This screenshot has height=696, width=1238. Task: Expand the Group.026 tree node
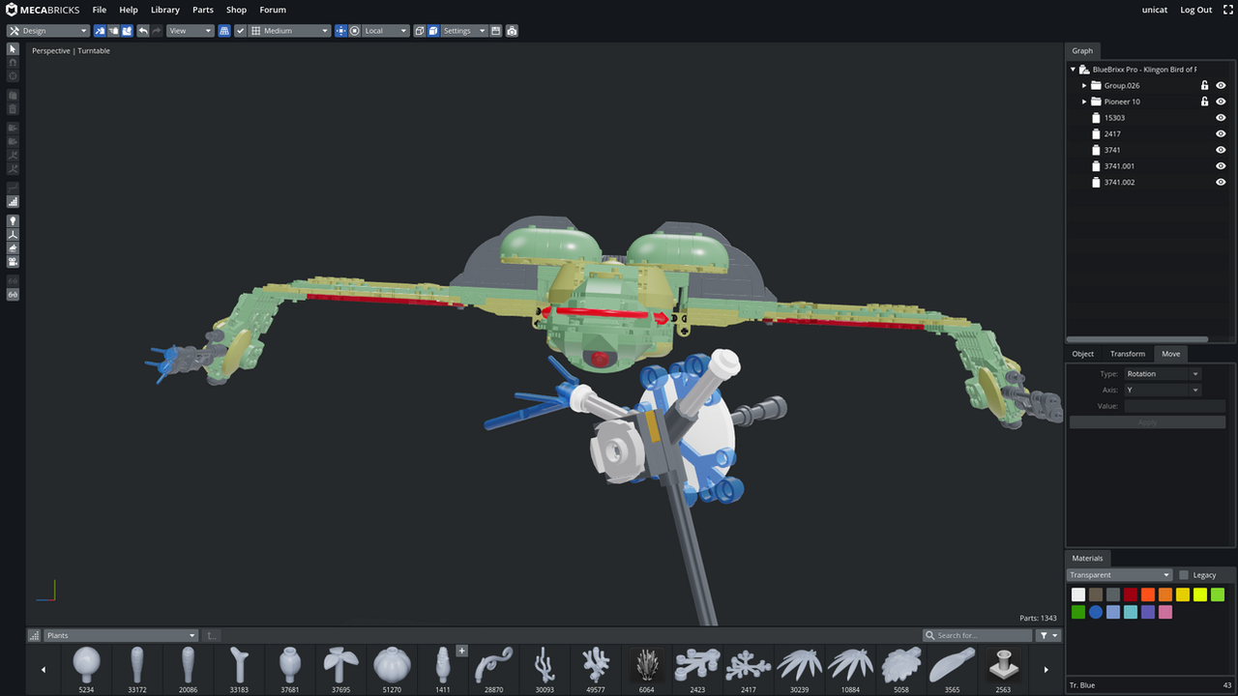click(1084, 85)
